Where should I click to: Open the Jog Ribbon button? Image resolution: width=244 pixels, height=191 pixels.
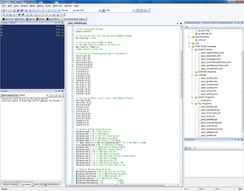[53, 19]
